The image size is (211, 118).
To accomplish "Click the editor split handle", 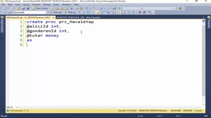I will click(x=203, y=21).
